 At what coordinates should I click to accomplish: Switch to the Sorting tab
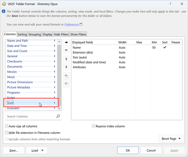pos(22,34)
